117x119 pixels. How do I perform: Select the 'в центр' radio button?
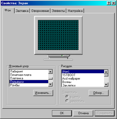(67, 97)
